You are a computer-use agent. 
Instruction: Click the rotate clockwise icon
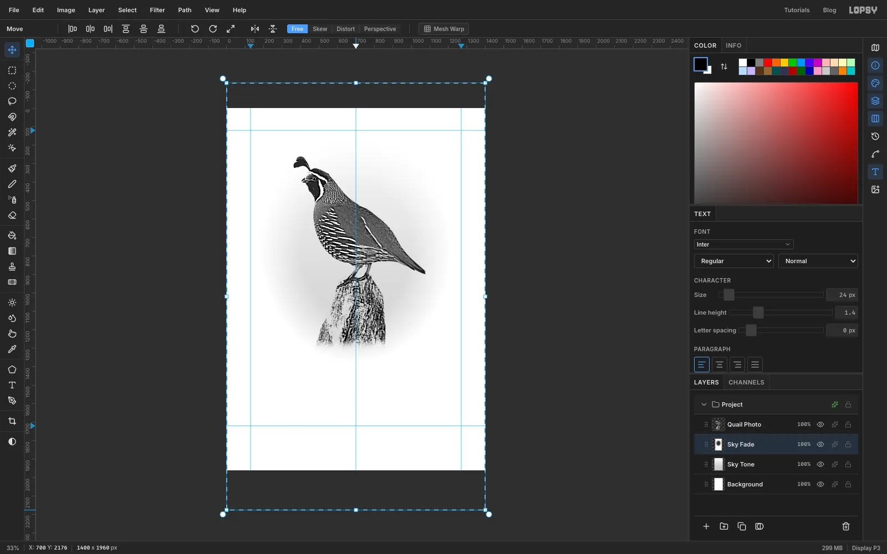tap(213, 29)
